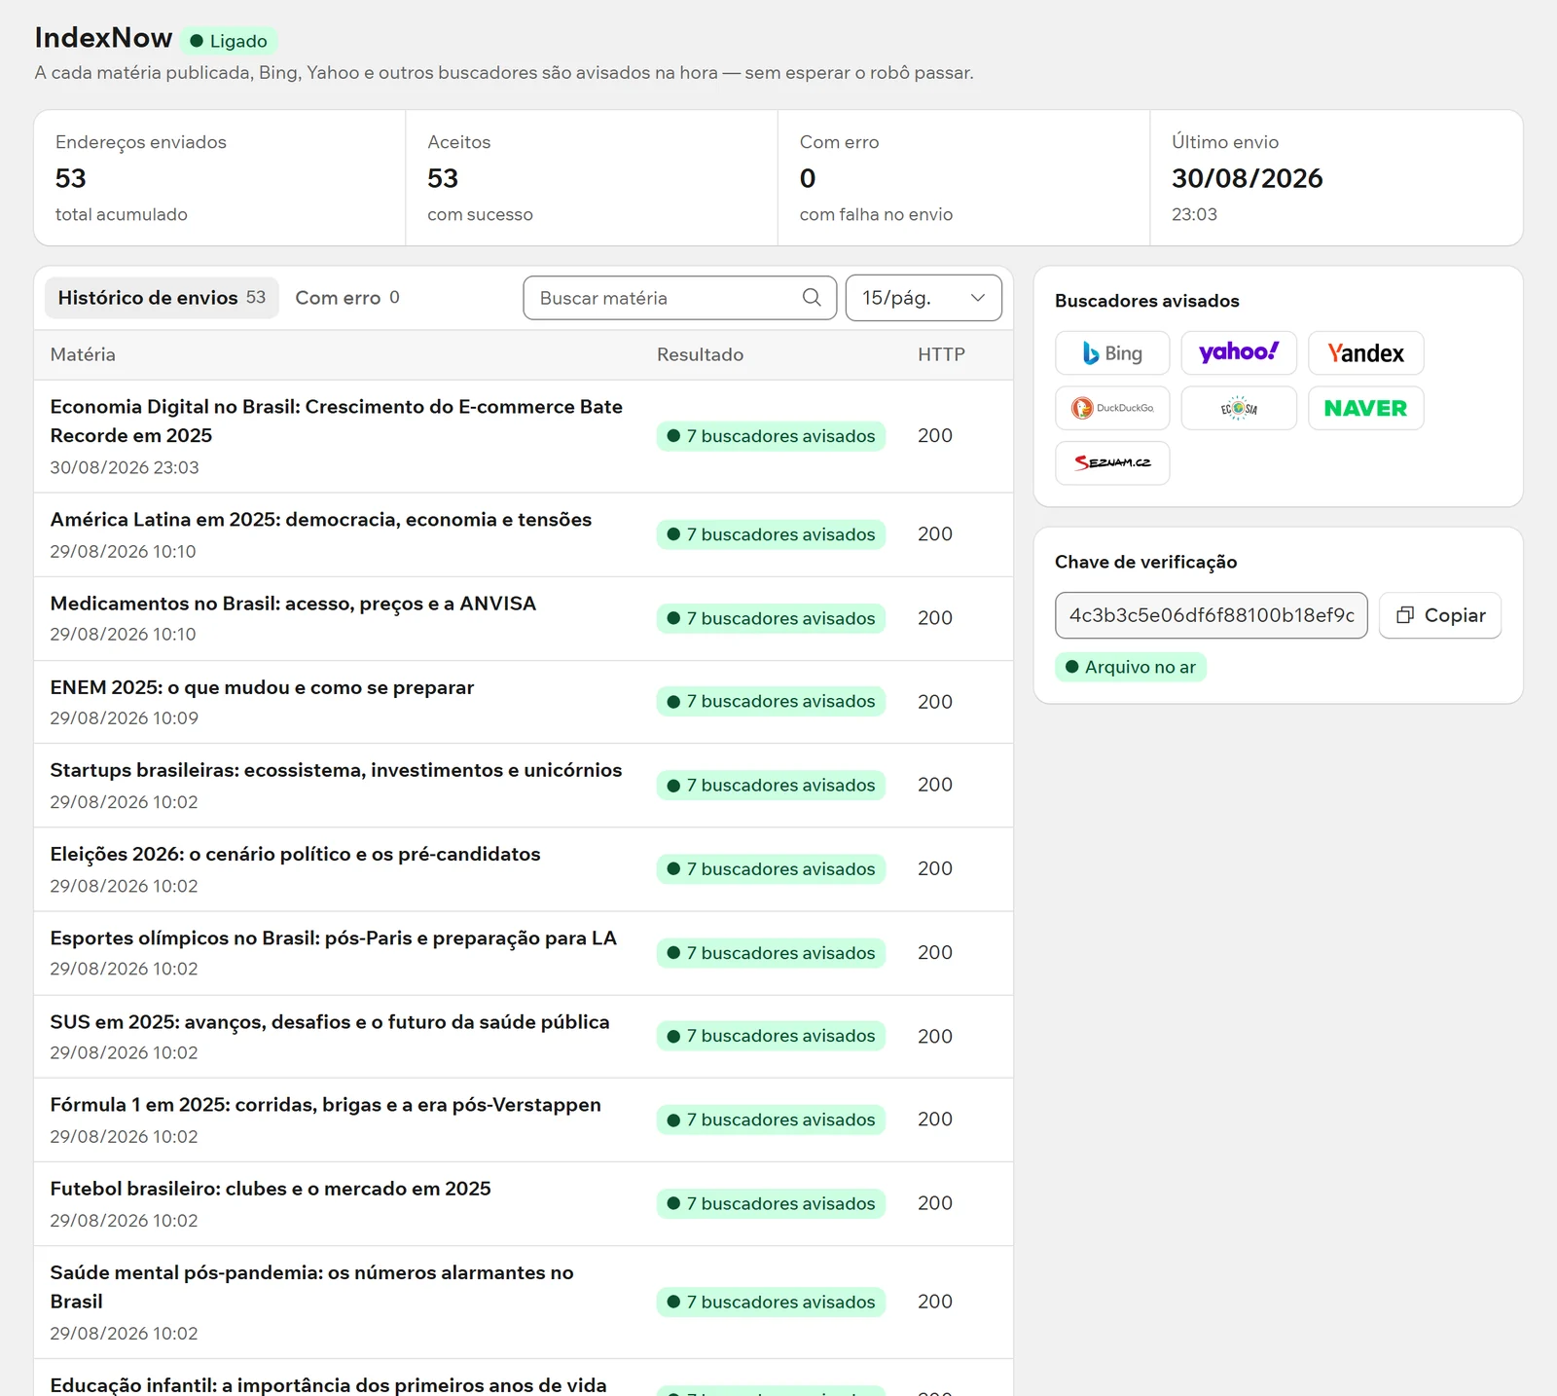
Task: Click the Bing search engine logo
Action: [1112, 353]
